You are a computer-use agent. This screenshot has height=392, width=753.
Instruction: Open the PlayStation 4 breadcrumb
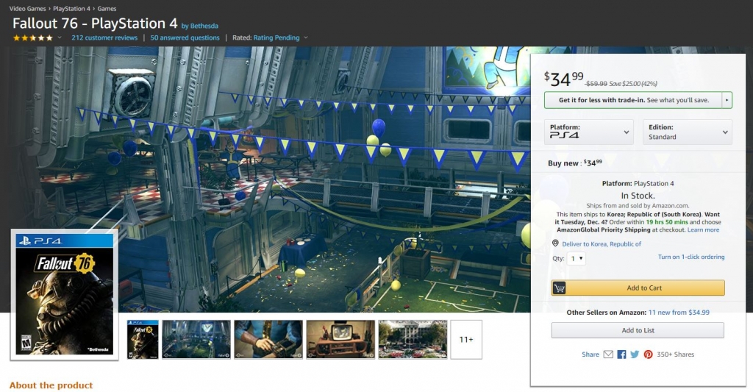click(x=71, y=9)
